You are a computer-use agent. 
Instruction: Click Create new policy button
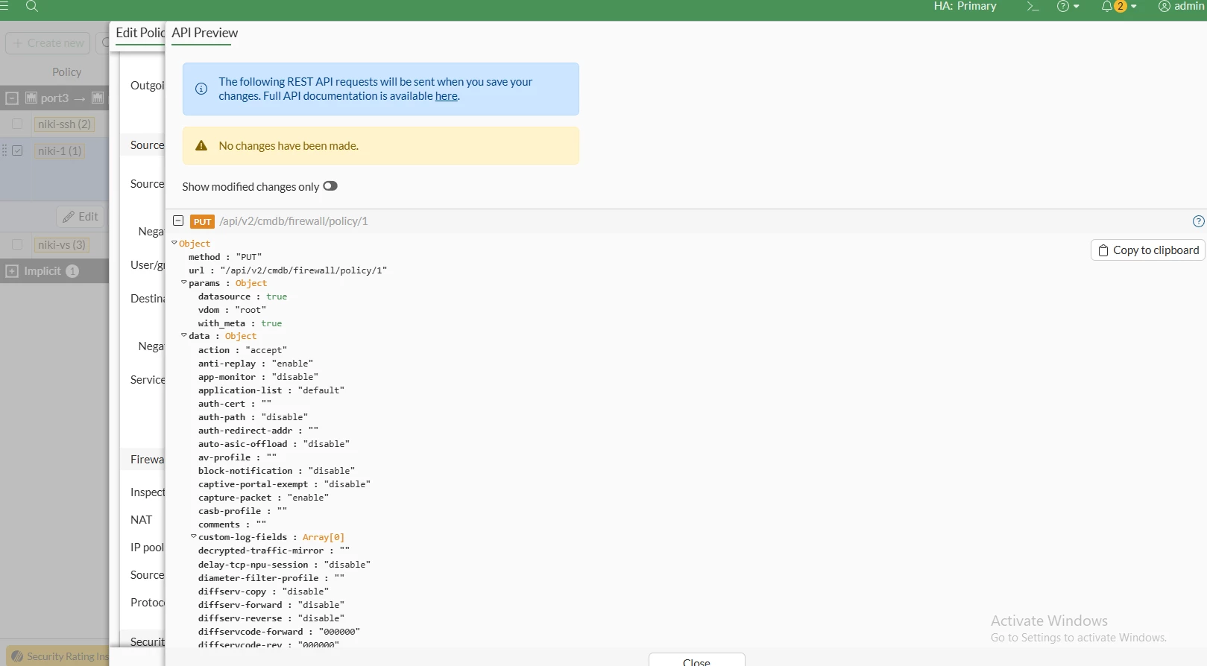[48, 43]
